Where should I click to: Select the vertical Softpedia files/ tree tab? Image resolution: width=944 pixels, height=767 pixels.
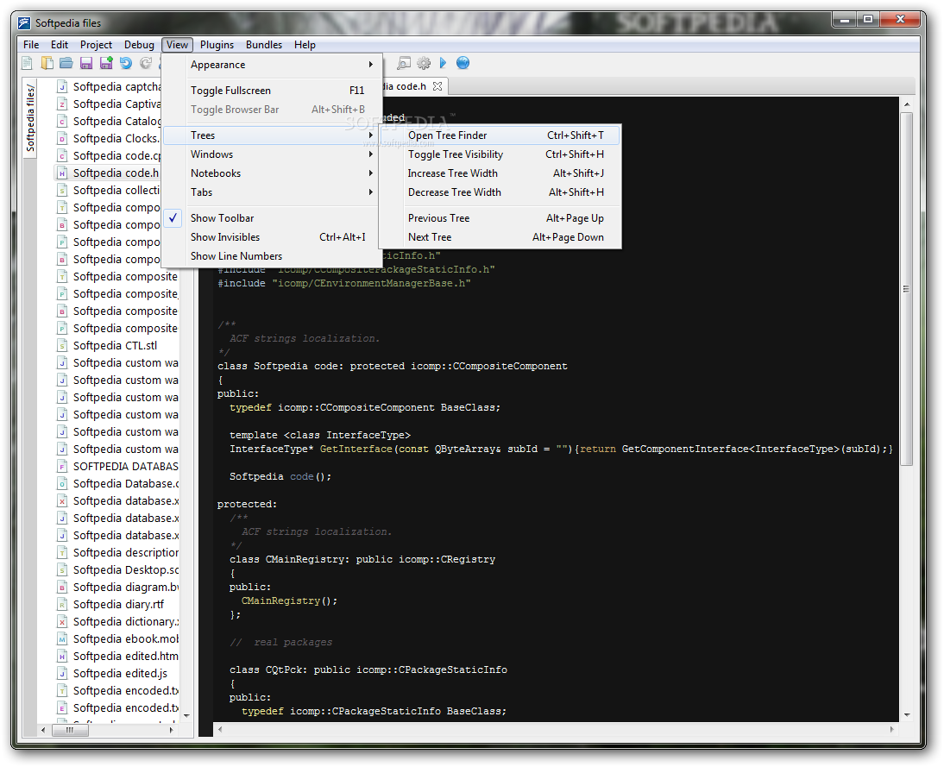tap(30, 118)
